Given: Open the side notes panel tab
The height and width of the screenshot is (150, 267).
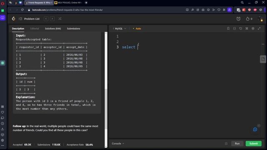Looking at the screenshot, I should tap(263, 59).
